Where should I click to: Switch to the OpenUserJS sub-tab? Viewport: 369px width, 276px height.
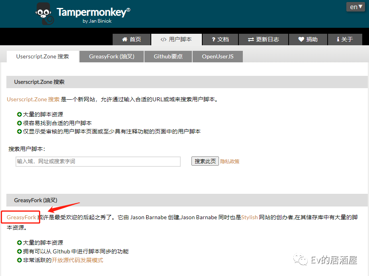click(x=217, y=56)
